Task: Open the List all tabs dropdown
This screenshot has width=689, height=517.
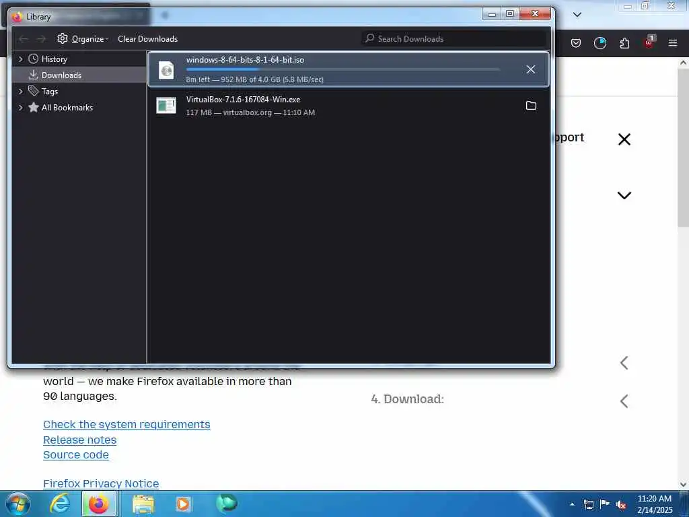Action: pyautogui.click(x=577, y=15)
